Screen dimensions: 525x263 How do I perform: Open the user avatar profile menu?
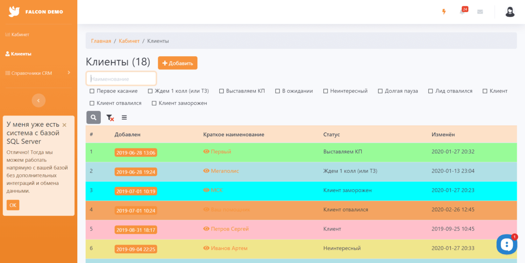click(510, 12)
